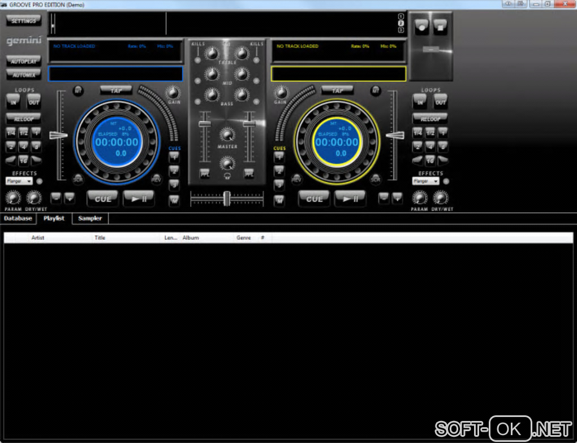Sort playlist by Album column
This screenshot has width=577, height=443.
(x=208, y=237)
